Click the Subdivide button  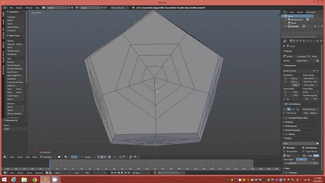tap(15, 79)
